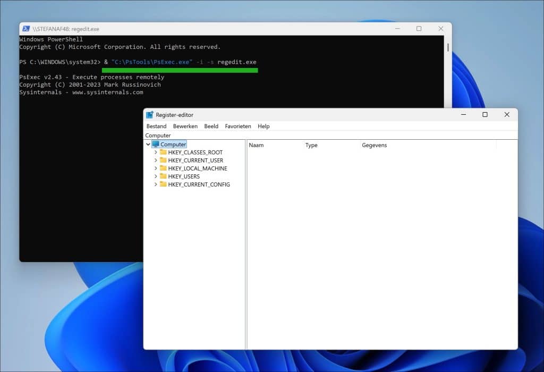
Task: Maximize the Register-editor window
Action: pos(485,114)
